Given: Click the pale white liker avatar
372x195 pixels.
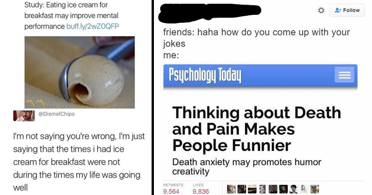Looking at the screenshot, I should coord(304,189).
